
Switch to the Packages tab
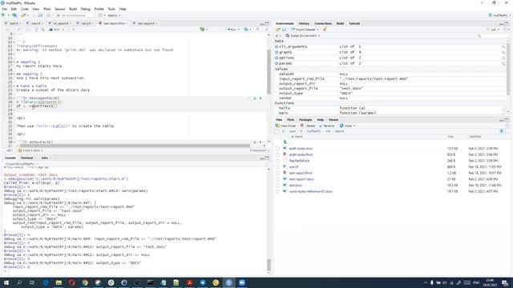[x=305, y=120]
